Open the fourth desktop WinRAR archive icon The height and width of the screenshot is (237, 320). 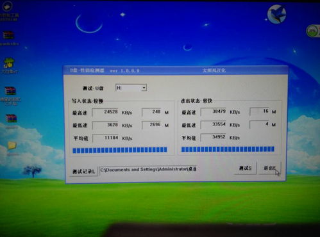click(10, 91)
